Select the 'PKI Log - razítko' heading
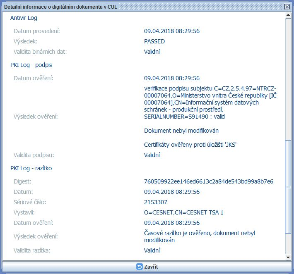The height and width of the screenshot is (274, 294). (31, 168)
